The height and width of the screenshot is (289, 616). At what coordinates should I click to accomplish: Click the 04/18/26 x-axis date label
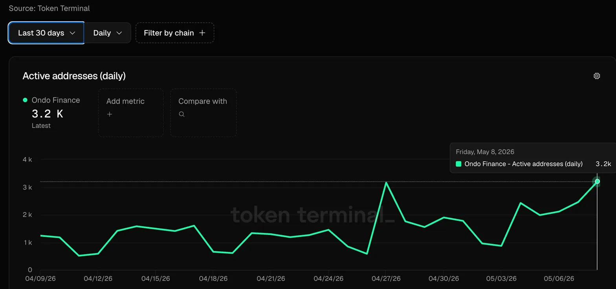point(213,278)
